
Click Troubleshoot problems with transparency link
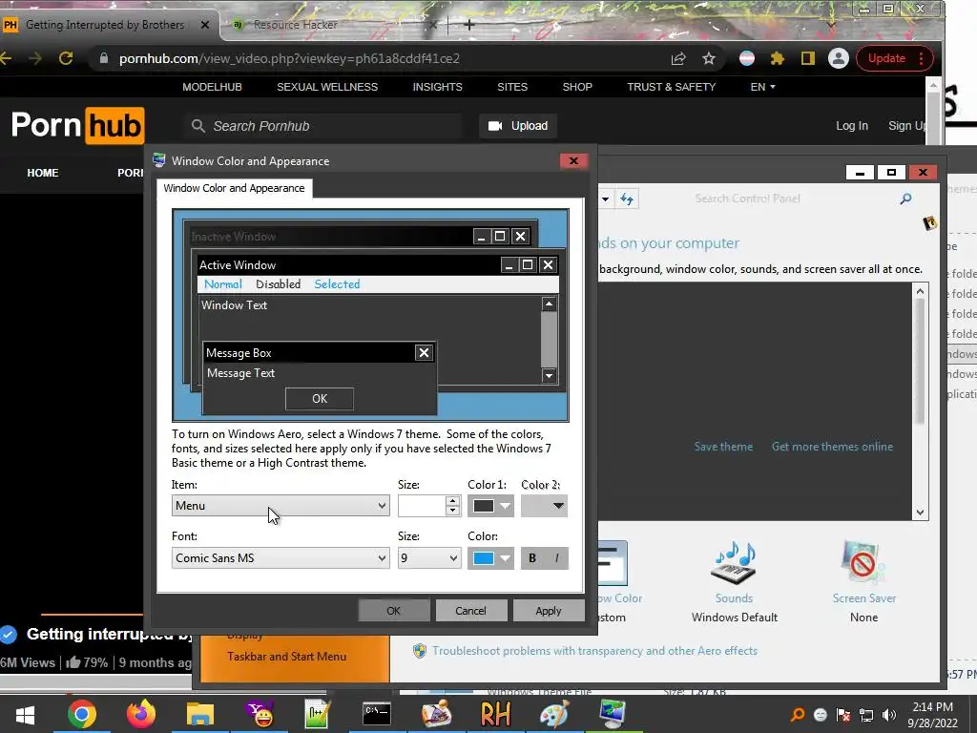[595, 651]
